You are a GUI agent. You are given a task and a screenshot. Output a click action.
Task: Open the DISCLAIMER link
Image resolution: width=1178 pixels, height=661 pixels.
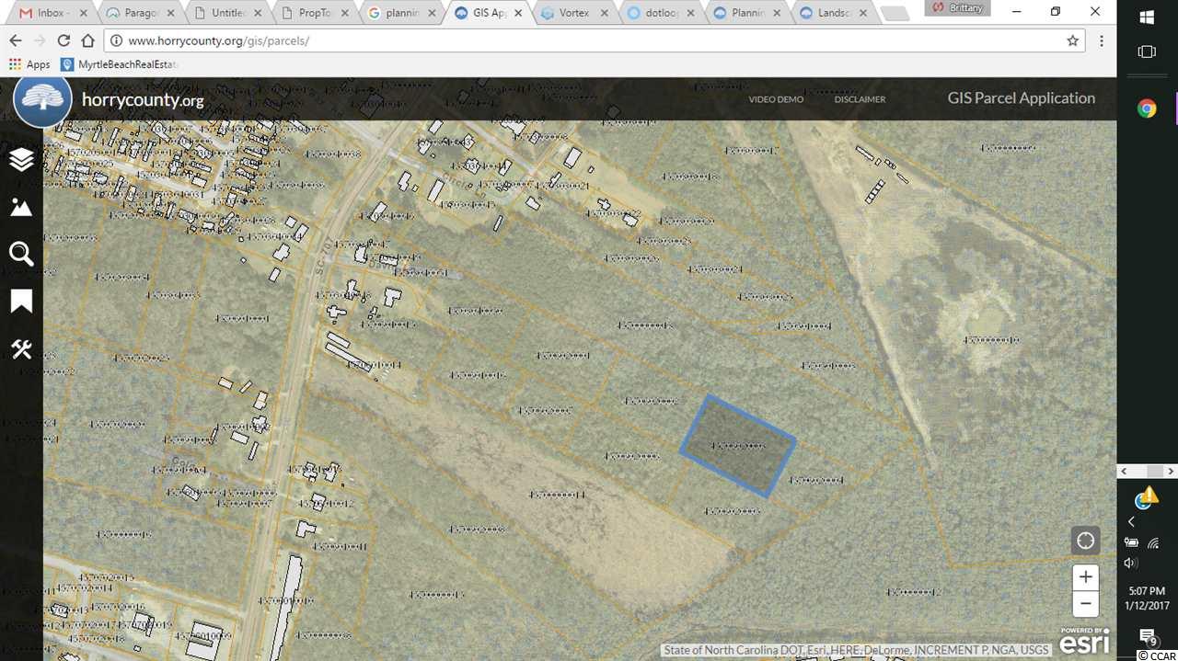860,99
